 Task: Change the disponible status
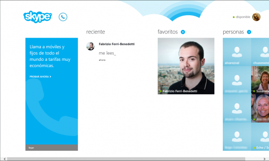243,17
